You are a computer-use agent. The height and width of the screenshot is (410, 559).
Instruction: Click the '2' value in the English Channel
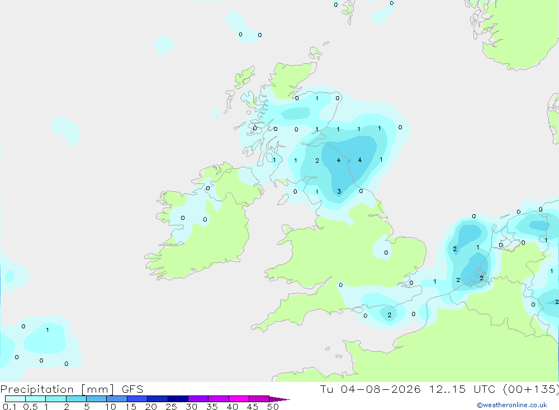[389, 315]
